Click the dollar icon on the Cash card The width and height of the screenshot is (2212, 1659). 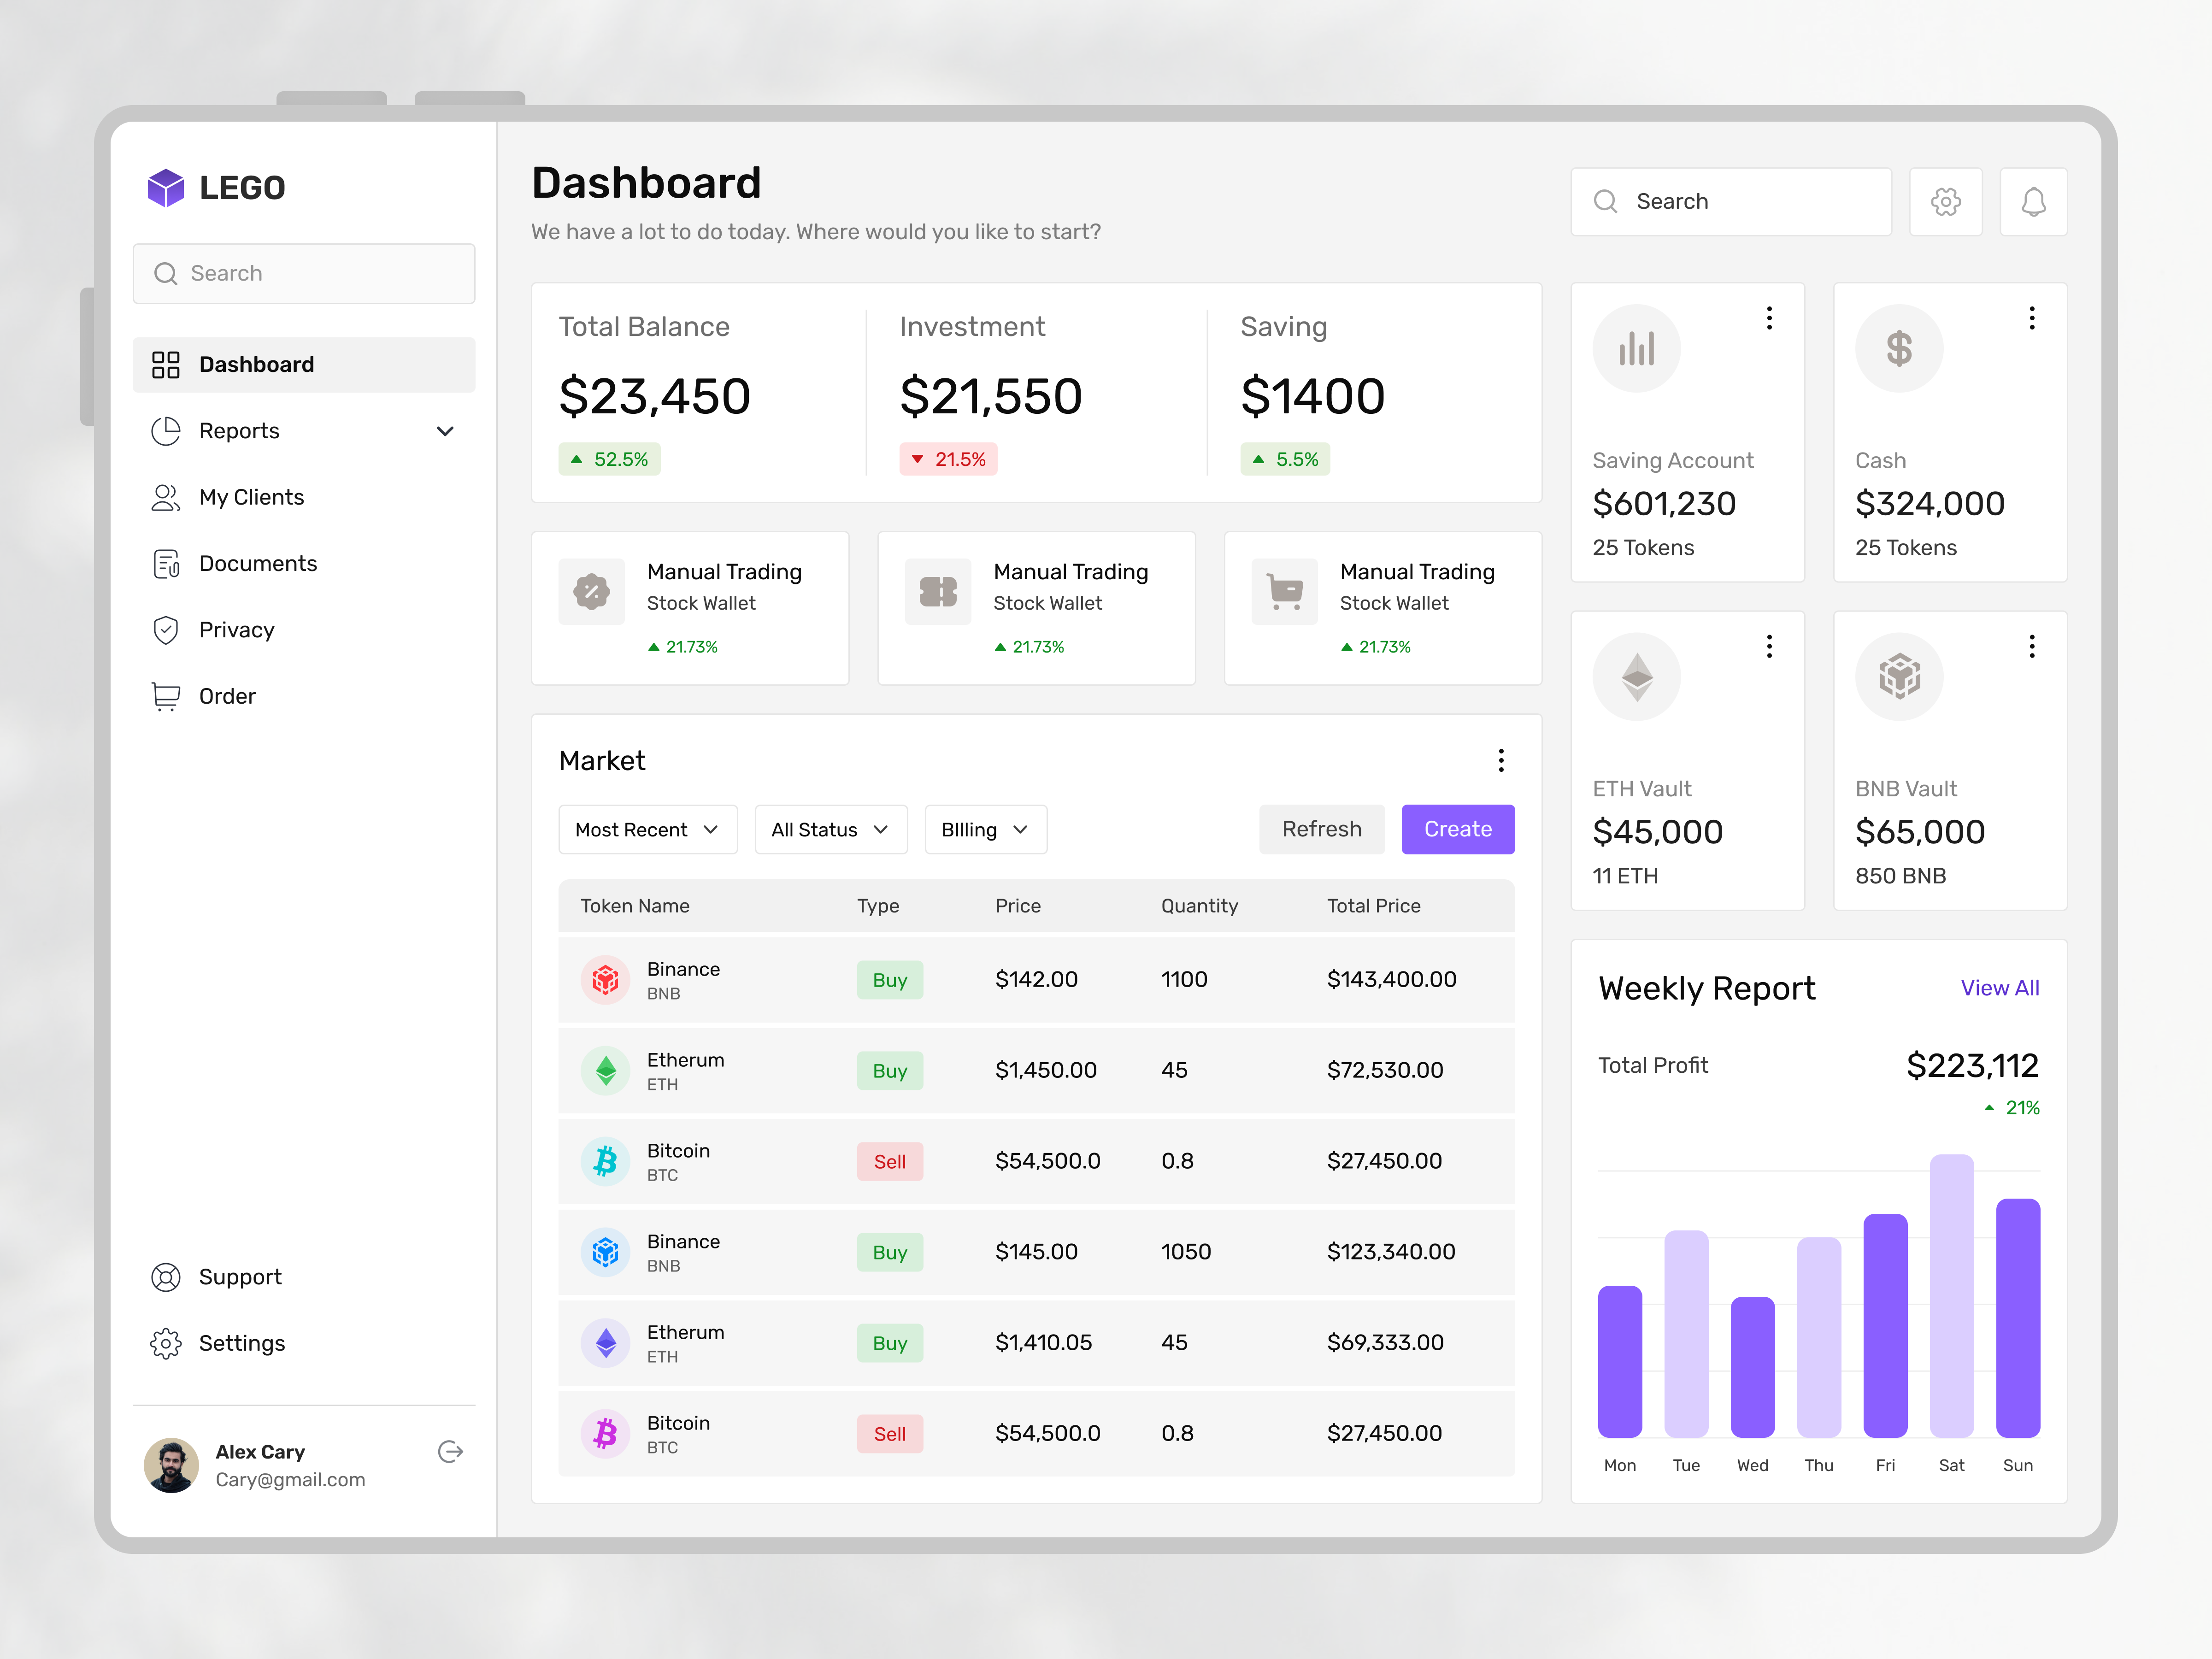click(1899, 348)
